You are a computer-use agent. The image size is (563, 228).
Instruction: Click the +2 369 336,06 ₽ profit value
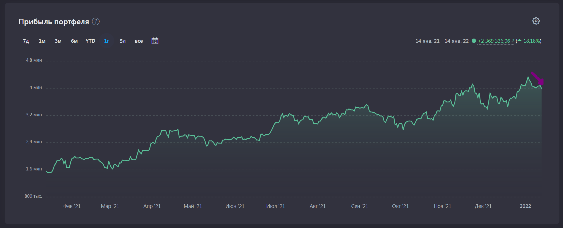[496, 41]
